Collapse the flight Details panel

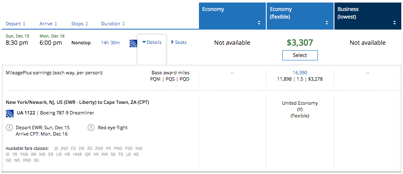tap(152, 42)
